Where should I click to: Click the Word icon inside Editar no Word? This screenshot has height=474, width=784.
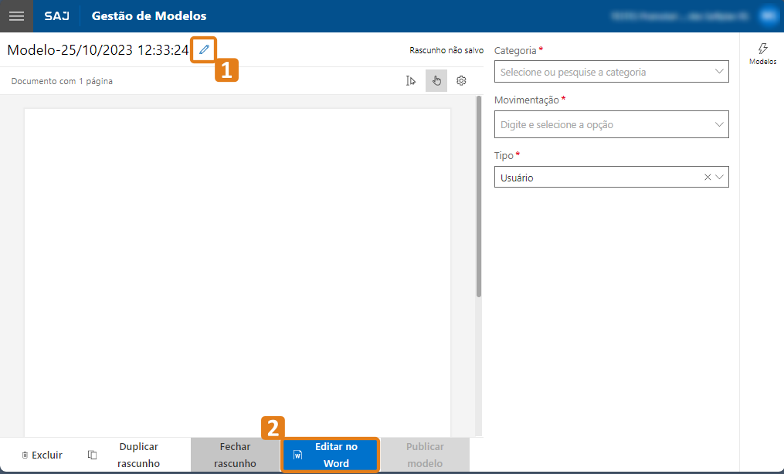[x=298, y=455]
